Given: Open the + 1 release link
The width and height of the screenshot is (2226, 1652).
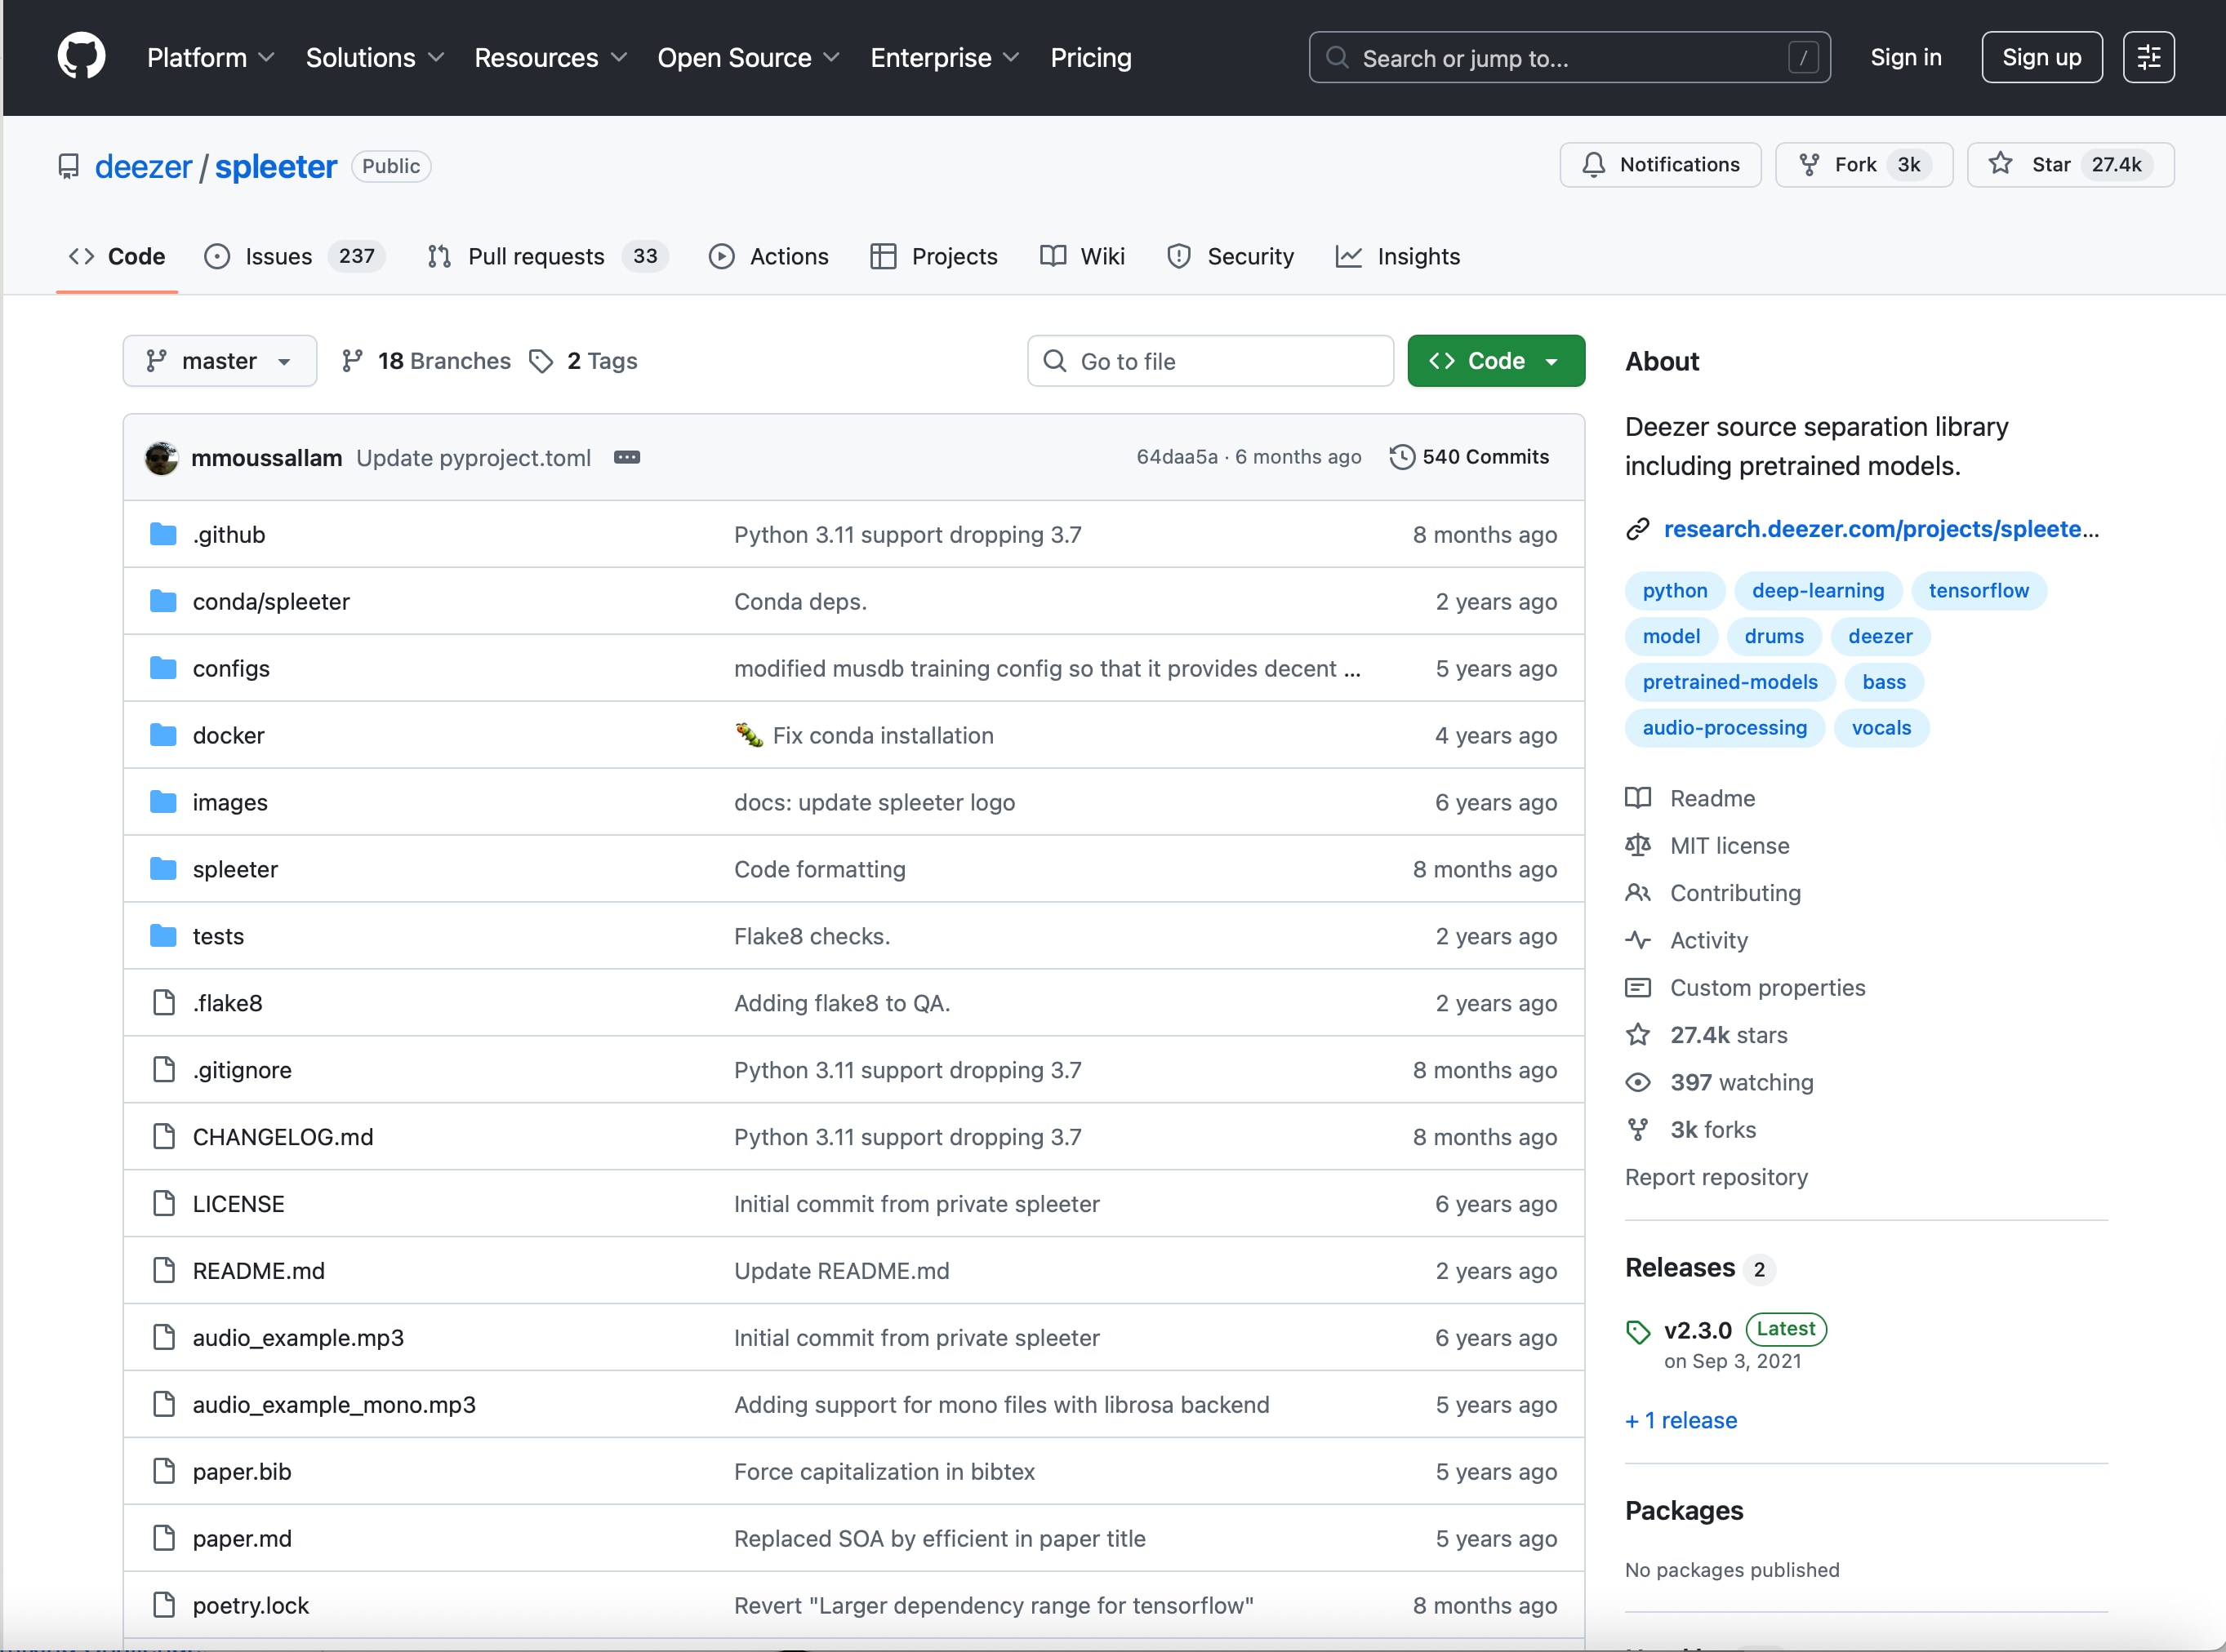Looking at the screenshot, I should [x=1681, y=1420].
